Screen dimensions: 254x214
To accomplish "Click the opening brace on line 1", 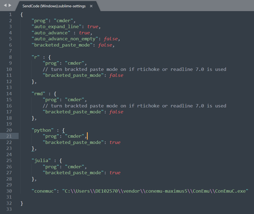I will coord(22,15).
